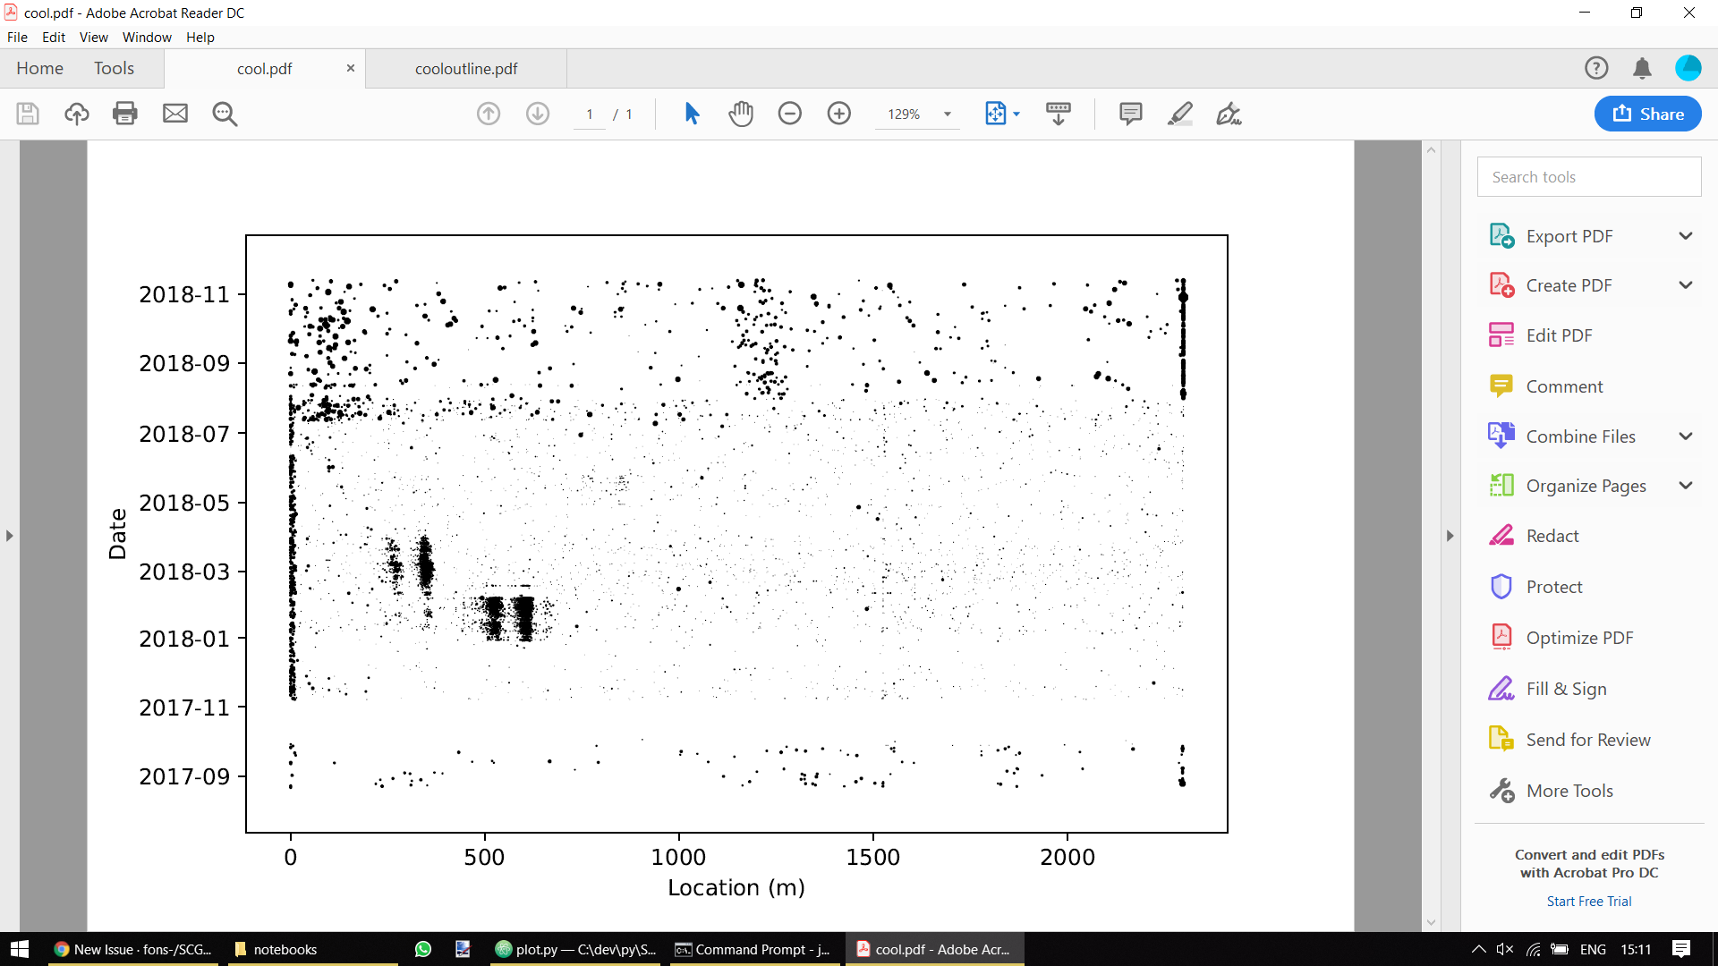Select the Hand tool for panning
The height and width of the screenshot is (966, 1718).
coord(740,114)
